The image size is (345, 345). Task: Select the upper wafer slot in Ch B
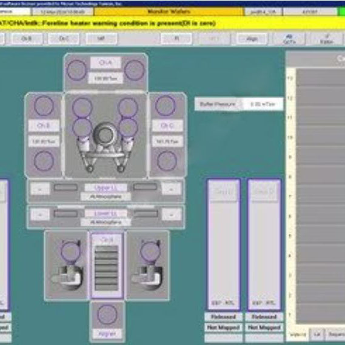click(44, 106)
